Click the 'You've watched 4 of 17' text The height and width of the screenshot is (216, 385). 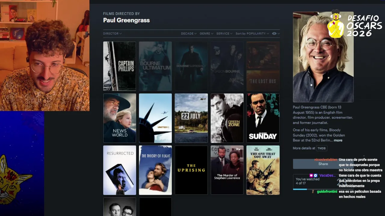click(307, 181)
